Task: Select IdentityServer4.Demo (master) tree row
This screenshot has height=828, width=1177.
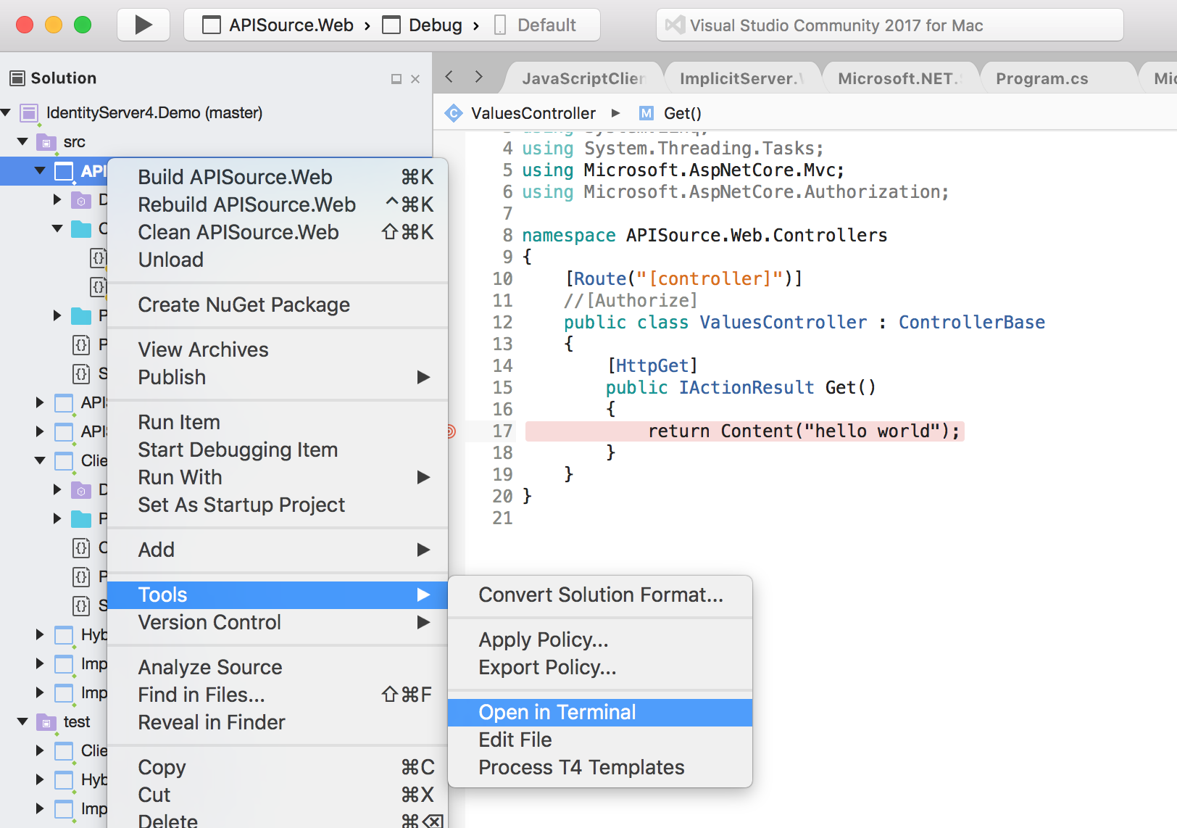Action: (216, 113)
